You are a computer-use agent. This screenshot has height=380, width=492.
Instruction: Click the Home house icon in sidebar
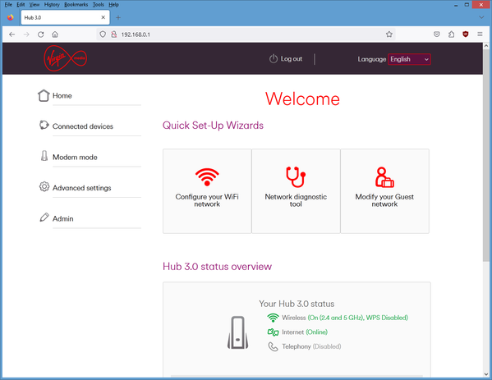click(44, 96)
